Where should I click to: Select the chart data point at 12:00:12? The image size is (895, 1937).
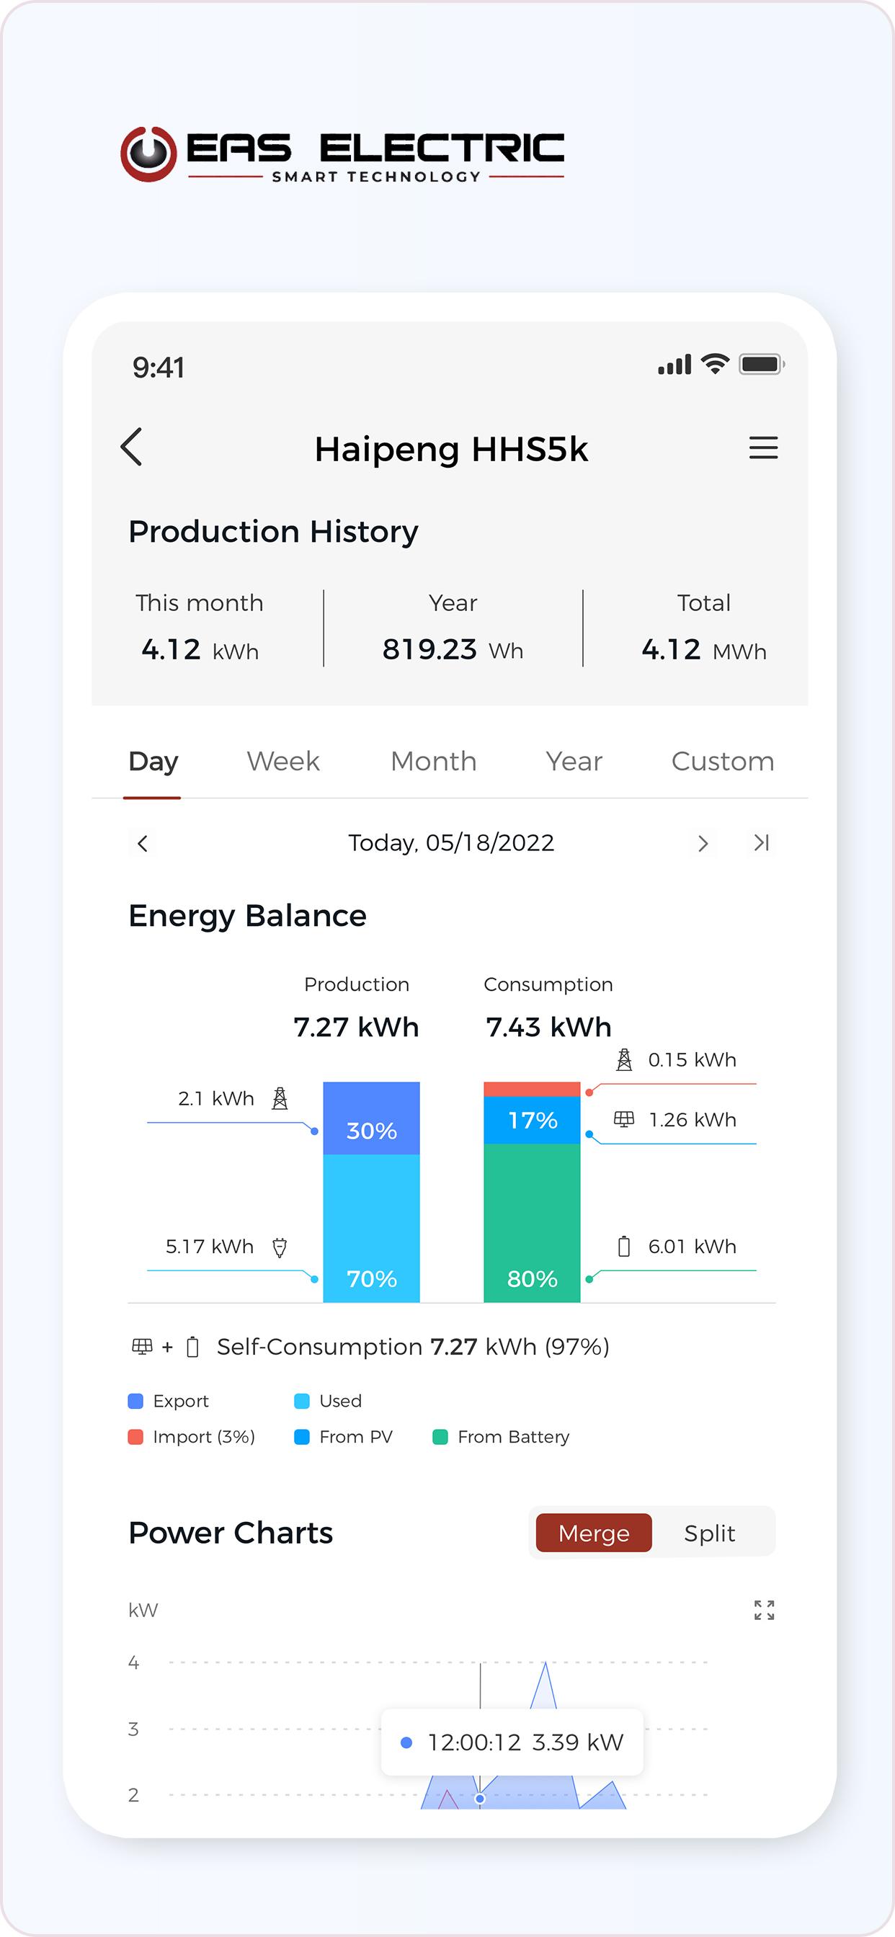[480, 1799]
